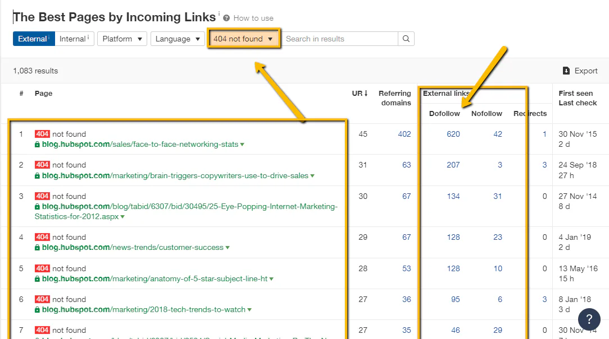Click nofollow value 10
This screenshot has height=339, width=609.
tap(498, 268)
